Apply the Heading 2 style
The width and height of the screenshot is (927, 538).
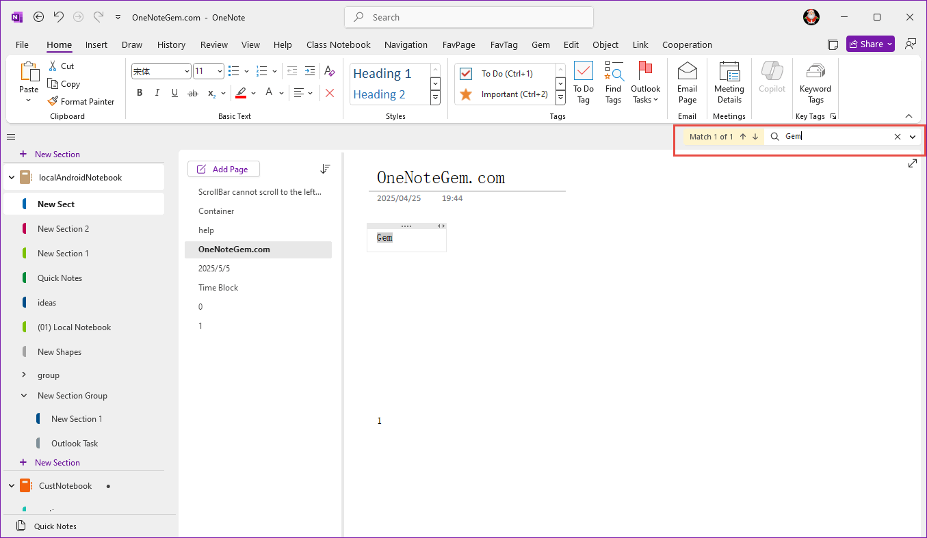click(390, 94)
